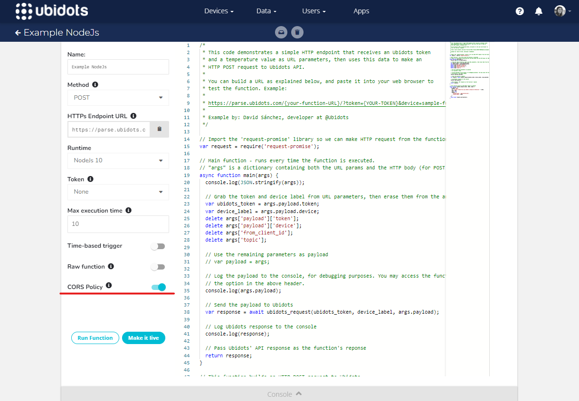Click the Make it live button

143,338
